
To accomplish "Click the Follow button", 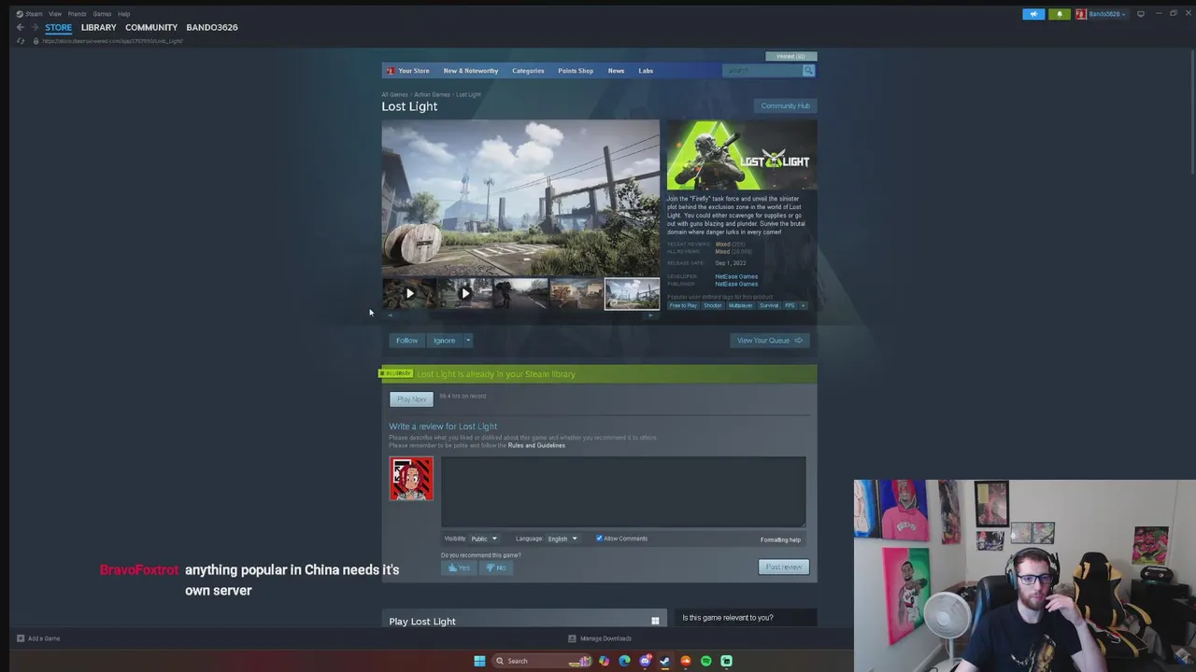I will (406, 341).
